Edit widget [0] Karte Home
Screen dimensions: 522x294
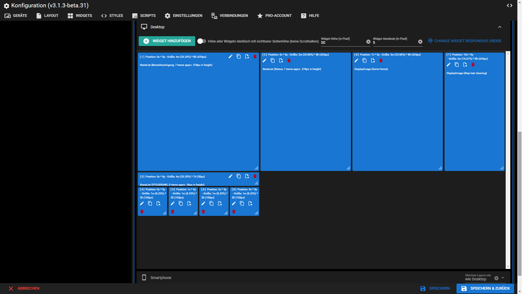tap(356, 61)
